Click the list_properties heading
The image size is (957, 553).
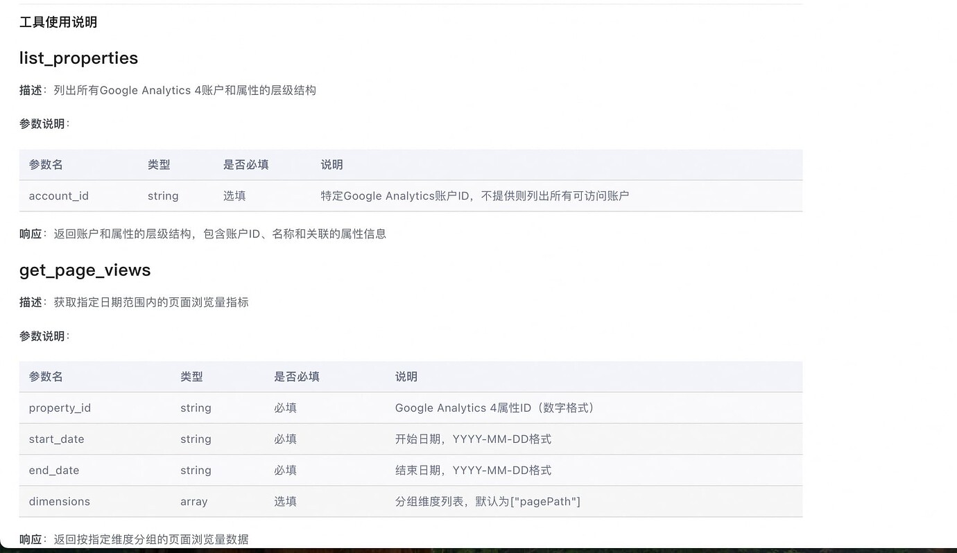(x=78, y=58)
